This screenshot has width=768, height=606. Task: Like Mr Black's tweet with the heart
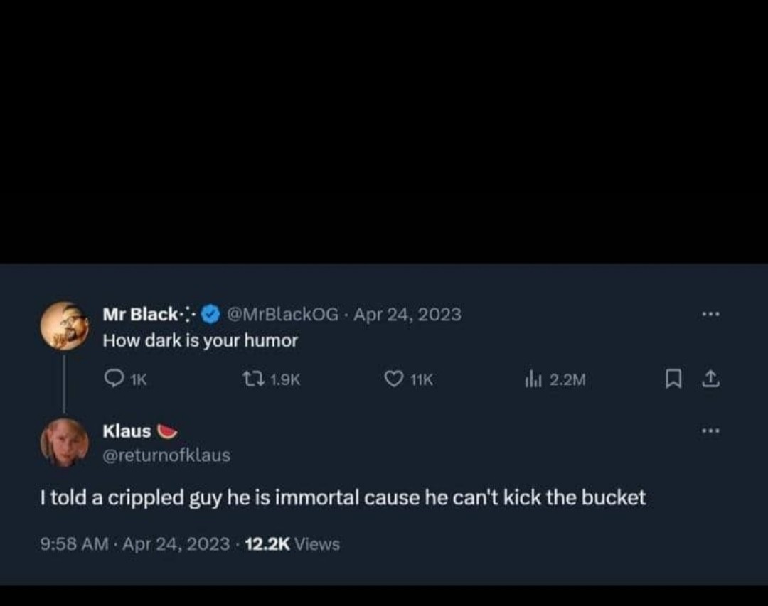[x=394, y=379]
